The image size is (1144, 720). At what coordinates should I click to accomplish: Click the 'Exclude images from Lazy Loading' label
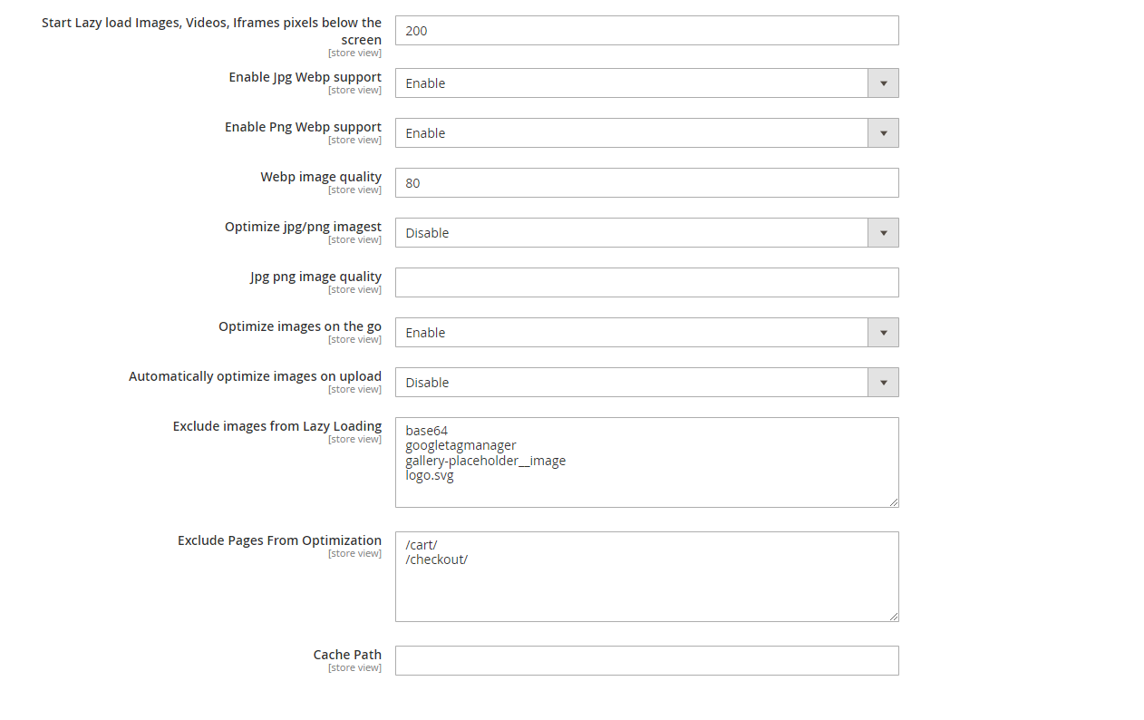[277, 426]
